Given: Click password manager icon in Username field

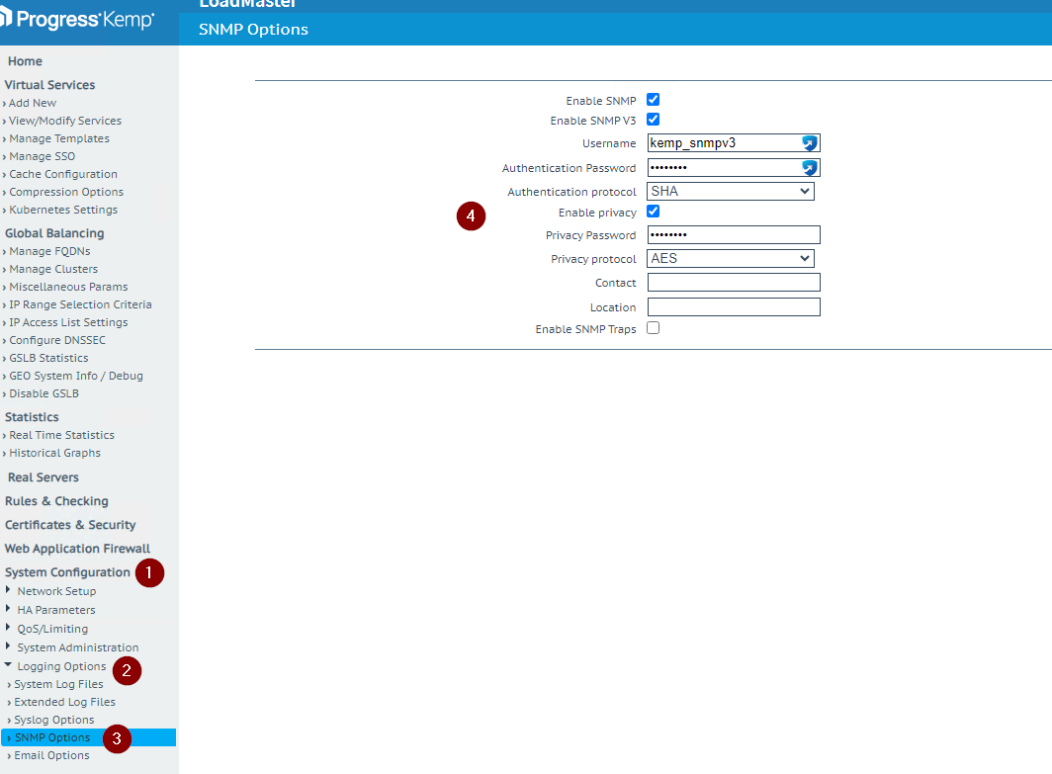Looking at the screenshot, I should pyautogui.click(x=810, y=143).
